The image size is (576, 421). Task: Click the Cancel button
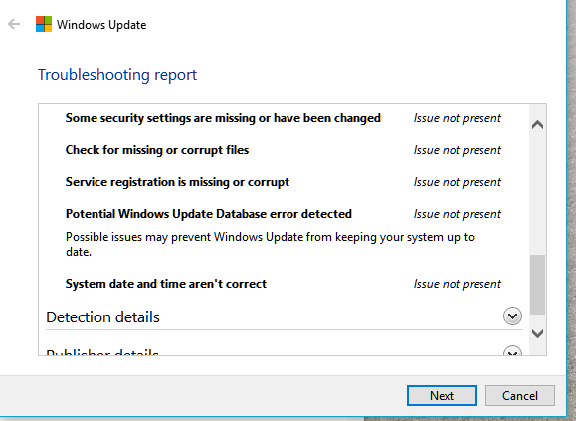[520, 396]
